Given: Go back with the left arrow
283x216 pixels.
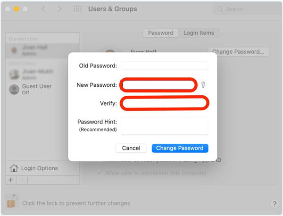Looking at the screenshot, I should pyautogui.click(x=43, y=8).
